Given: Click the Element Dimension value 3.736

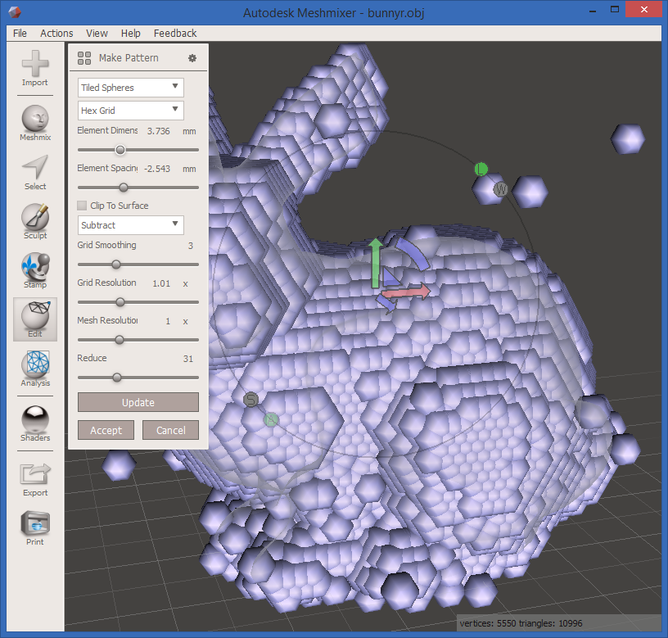Looking at the screenshot, I should point(159,131).
